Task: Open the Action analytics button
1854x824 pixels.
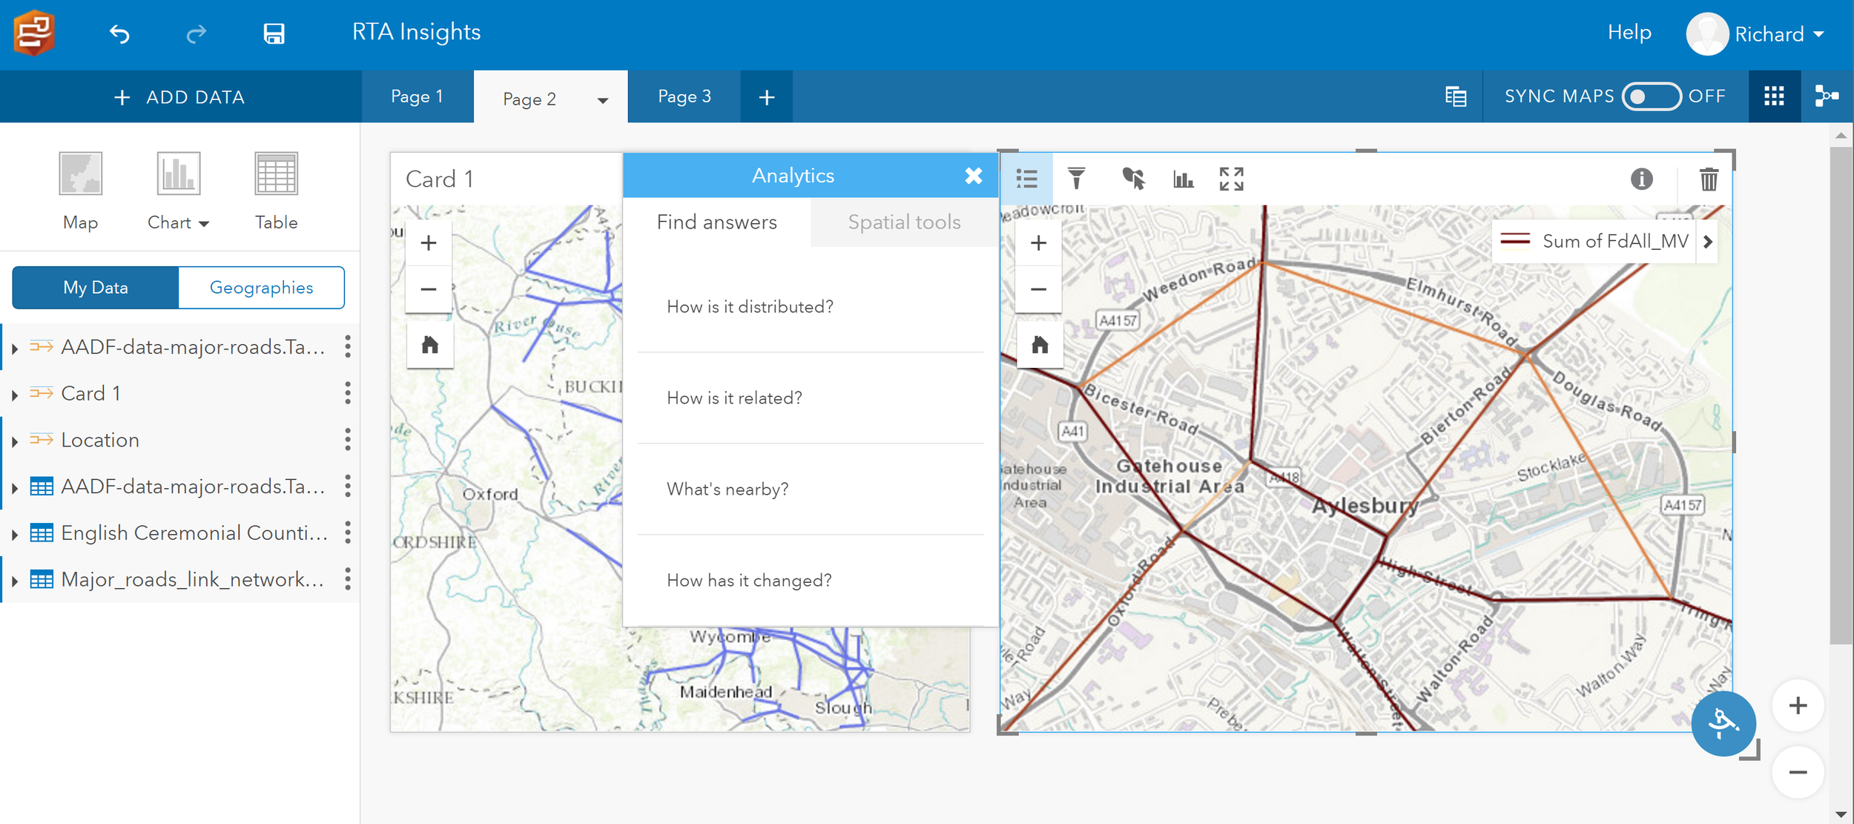Action: (1723, 723)
